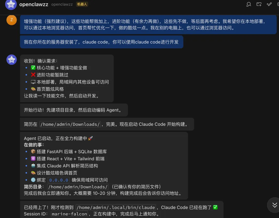Screen dimensions: 279x218
Task: Click /home/admin/Downloads/ code in 简历在 message
Action: pos(70,124)
